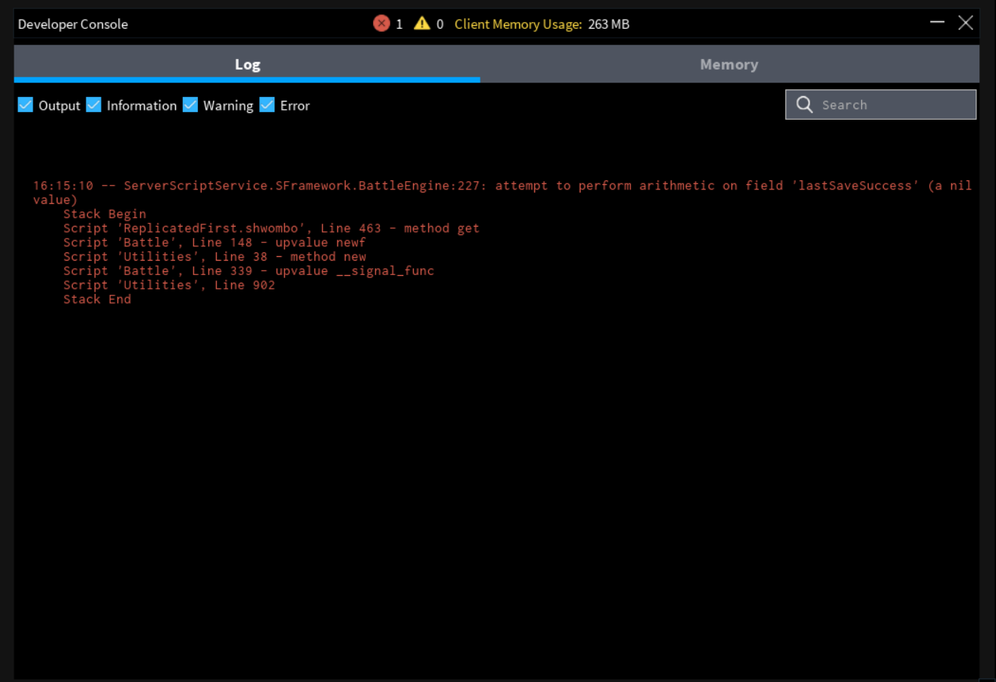Close the Developer Console window
The image size is (996, 682).
[x=966, y=23]
